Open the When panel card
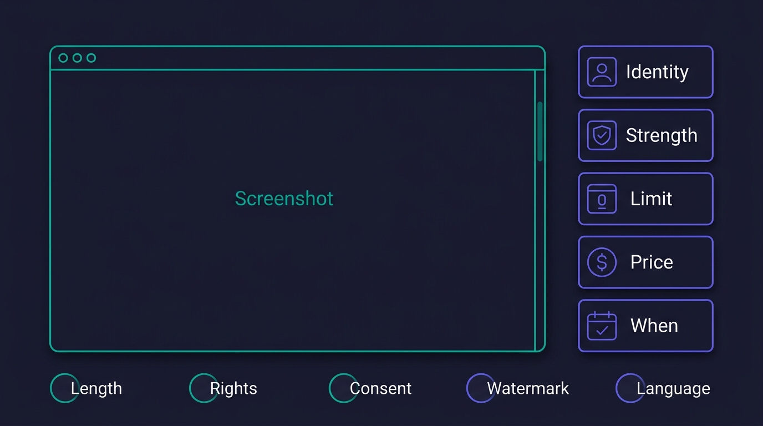Screen dimensions: 763x426 point(645,326)
